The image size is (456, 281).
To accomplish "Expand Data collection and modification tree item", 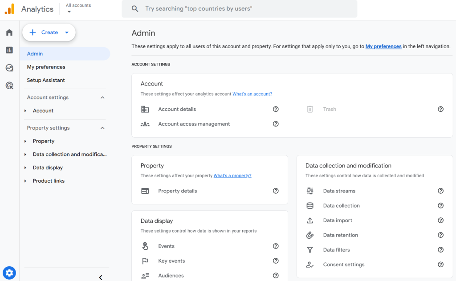I will [x=25, y=155].
